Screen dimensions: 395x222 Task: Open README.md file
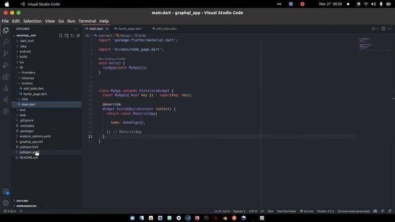(x=29, y=158)
